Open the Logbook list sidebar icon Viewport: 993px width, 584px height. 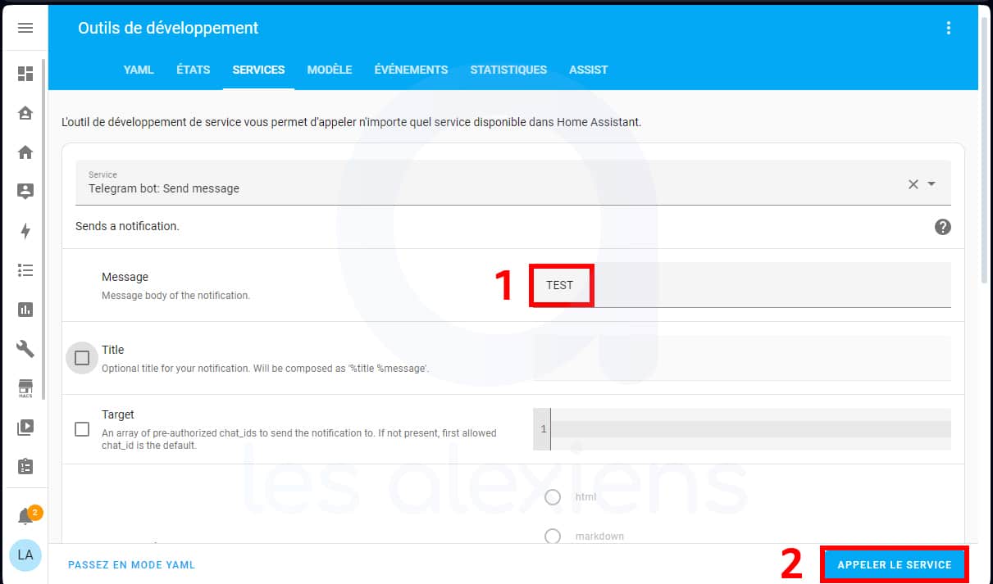[x=25, y=270]
